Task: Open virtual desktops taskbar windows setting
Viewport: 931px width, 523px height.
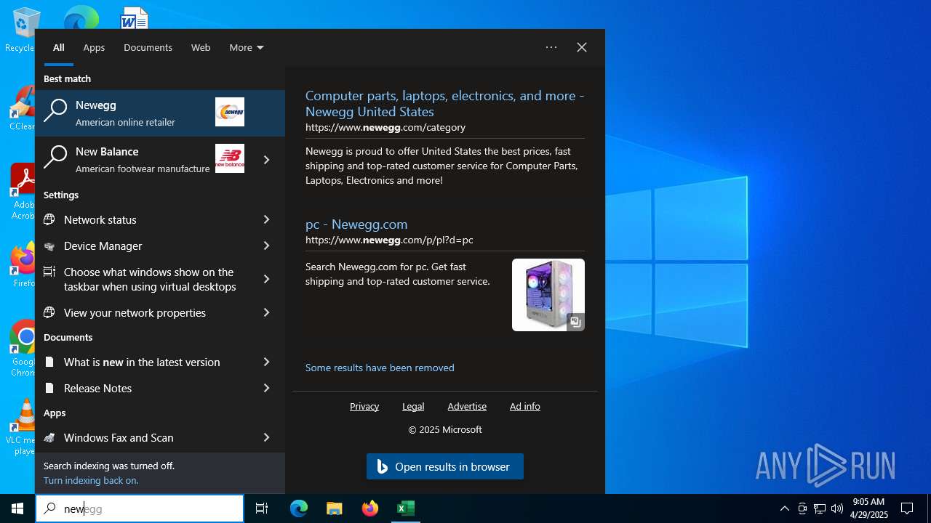Action: coord(143,279)
